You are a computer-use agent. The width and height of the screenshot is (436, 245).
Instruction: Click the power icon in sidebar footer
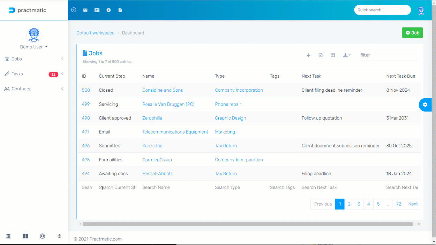pyautogui.click(x=59, y=236)
